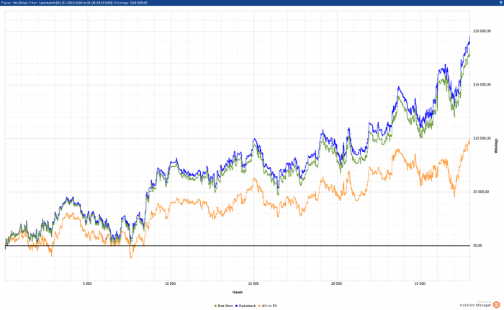This screenshot has width=504, height=310.
Task: Click the "20 000" hands axis label
Action: pos(336,283)
